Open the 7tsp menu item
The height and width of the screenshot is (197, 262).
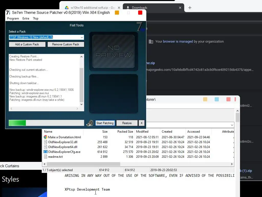click(x=35, y=18)
